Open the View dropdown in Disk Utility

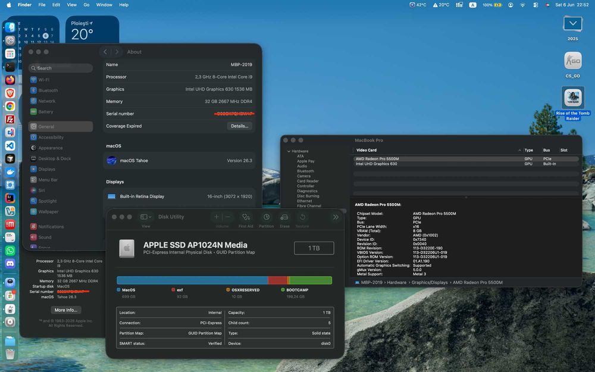(x=146, y=217)
